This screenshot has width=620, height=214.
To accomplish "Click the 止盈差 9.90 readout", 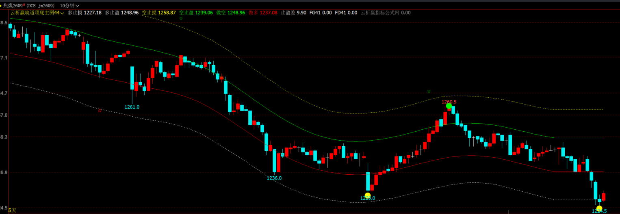I will 294,13.
